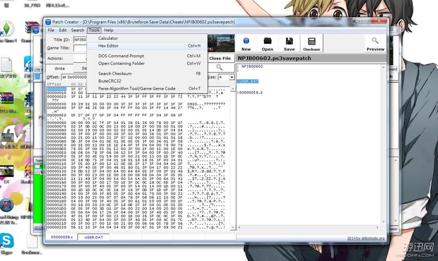Click the text document desktop icon

point(7,67)
